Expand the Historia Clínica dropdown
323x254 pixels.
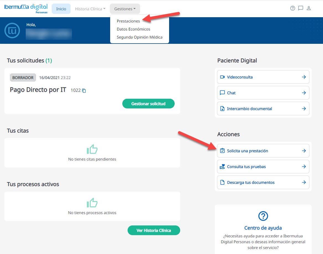[x=90, y=9]
